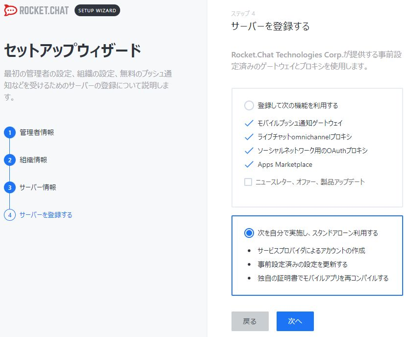Click the モバイルプッシュ通知ゲートウェイ text
410x337 pixels.
[x=300, y=123]
